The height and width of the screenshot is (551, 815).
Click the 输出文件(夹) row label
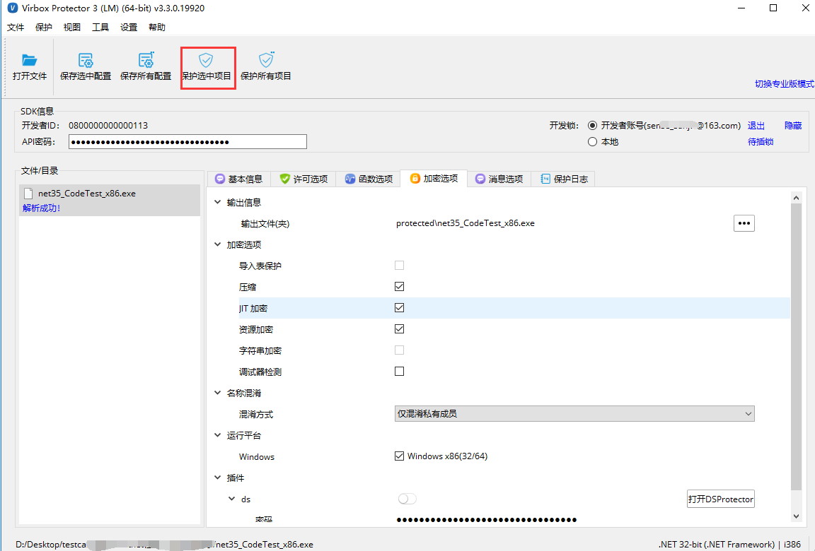coord(265,224)
